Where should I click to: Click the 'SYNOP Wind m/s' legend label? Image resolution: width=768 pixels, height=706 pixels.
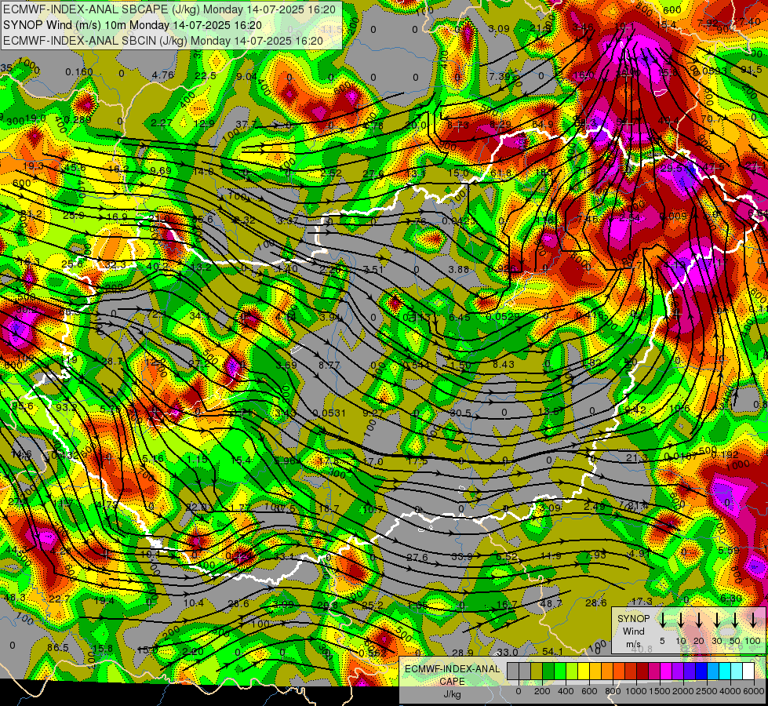click(x=633, y=631)
